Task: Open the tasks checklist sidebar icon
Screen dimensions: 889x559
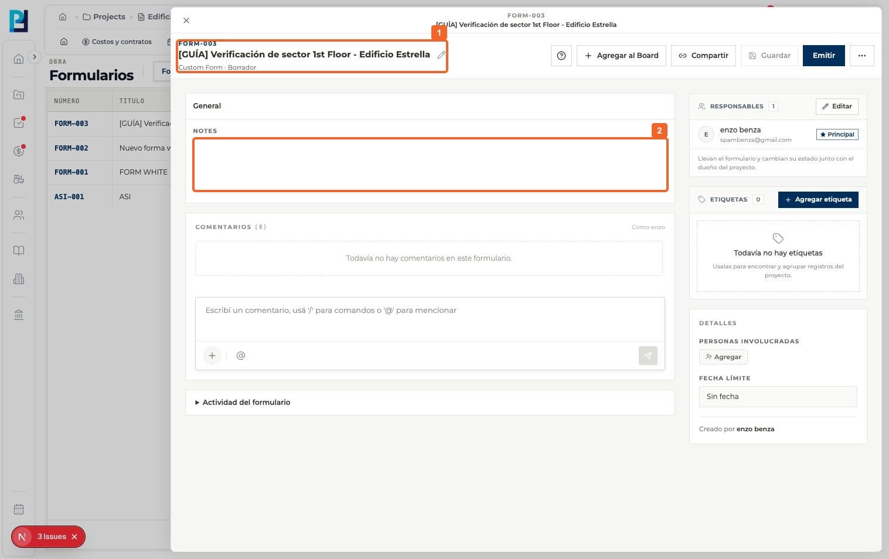Action: [x=19, y=123]
